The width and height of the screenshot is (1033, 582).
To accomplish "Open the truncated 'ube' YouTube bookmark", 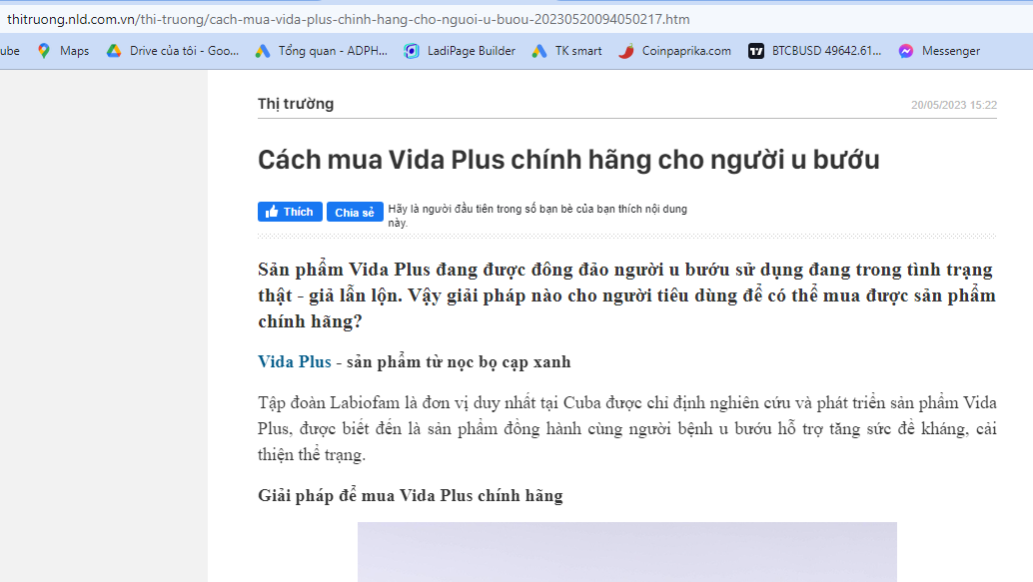I will click(10, 51).
